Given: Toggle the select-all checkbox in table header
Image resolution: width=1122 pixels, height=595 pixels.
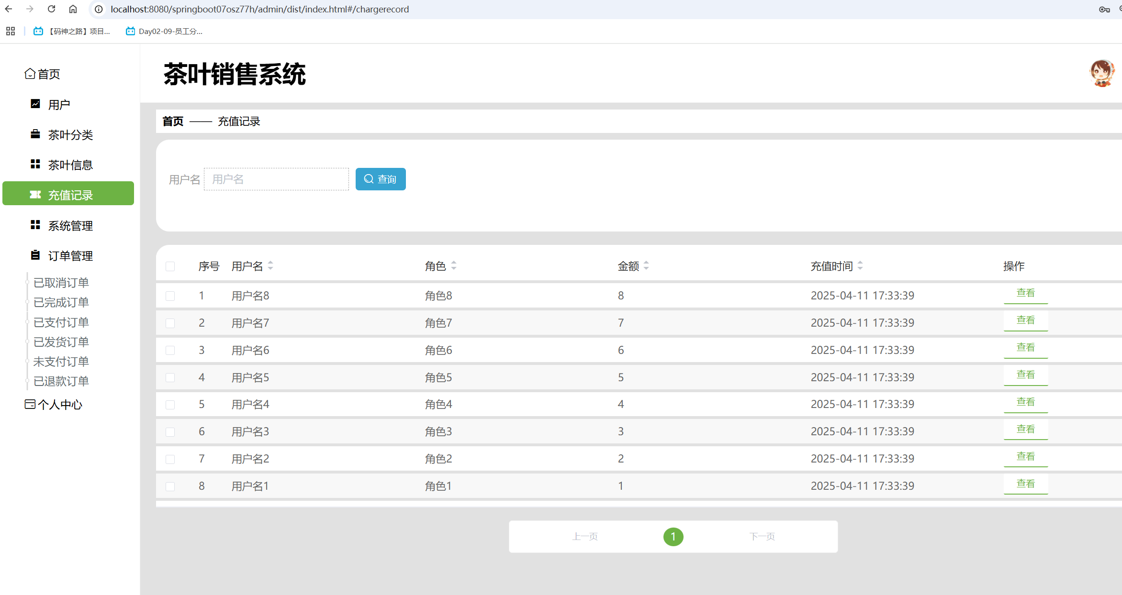Looking at the screenshot, I should coord(170,266).
